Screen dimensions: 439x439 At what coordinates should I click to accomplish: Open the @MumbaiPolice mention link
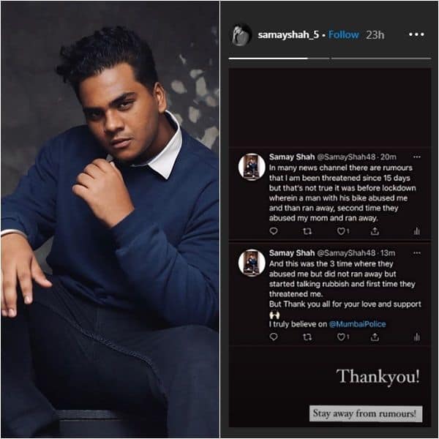point(358,324)
